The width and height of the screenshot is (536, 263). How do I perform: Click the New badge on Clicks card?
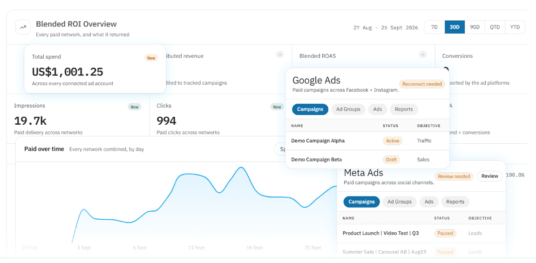point(277,107)
